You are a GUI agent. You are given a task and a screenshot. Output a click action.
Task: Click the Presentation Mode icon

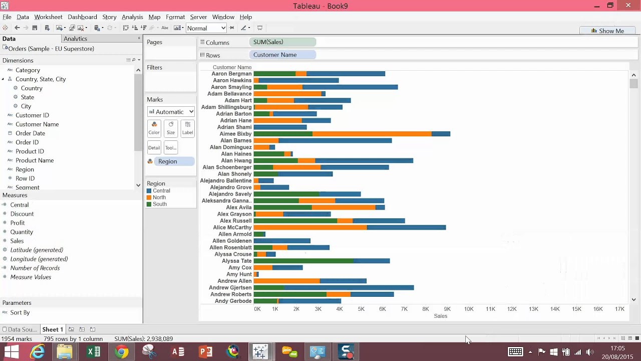tap(259, 28)
